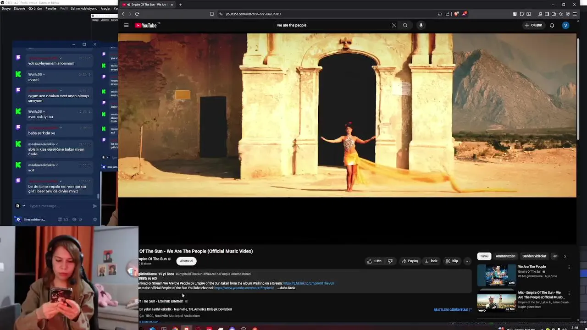The height and width of the screenshot is (330, 587).
Task: Open Chrome from the Windows taskbar
Action: tap(175, 328)
